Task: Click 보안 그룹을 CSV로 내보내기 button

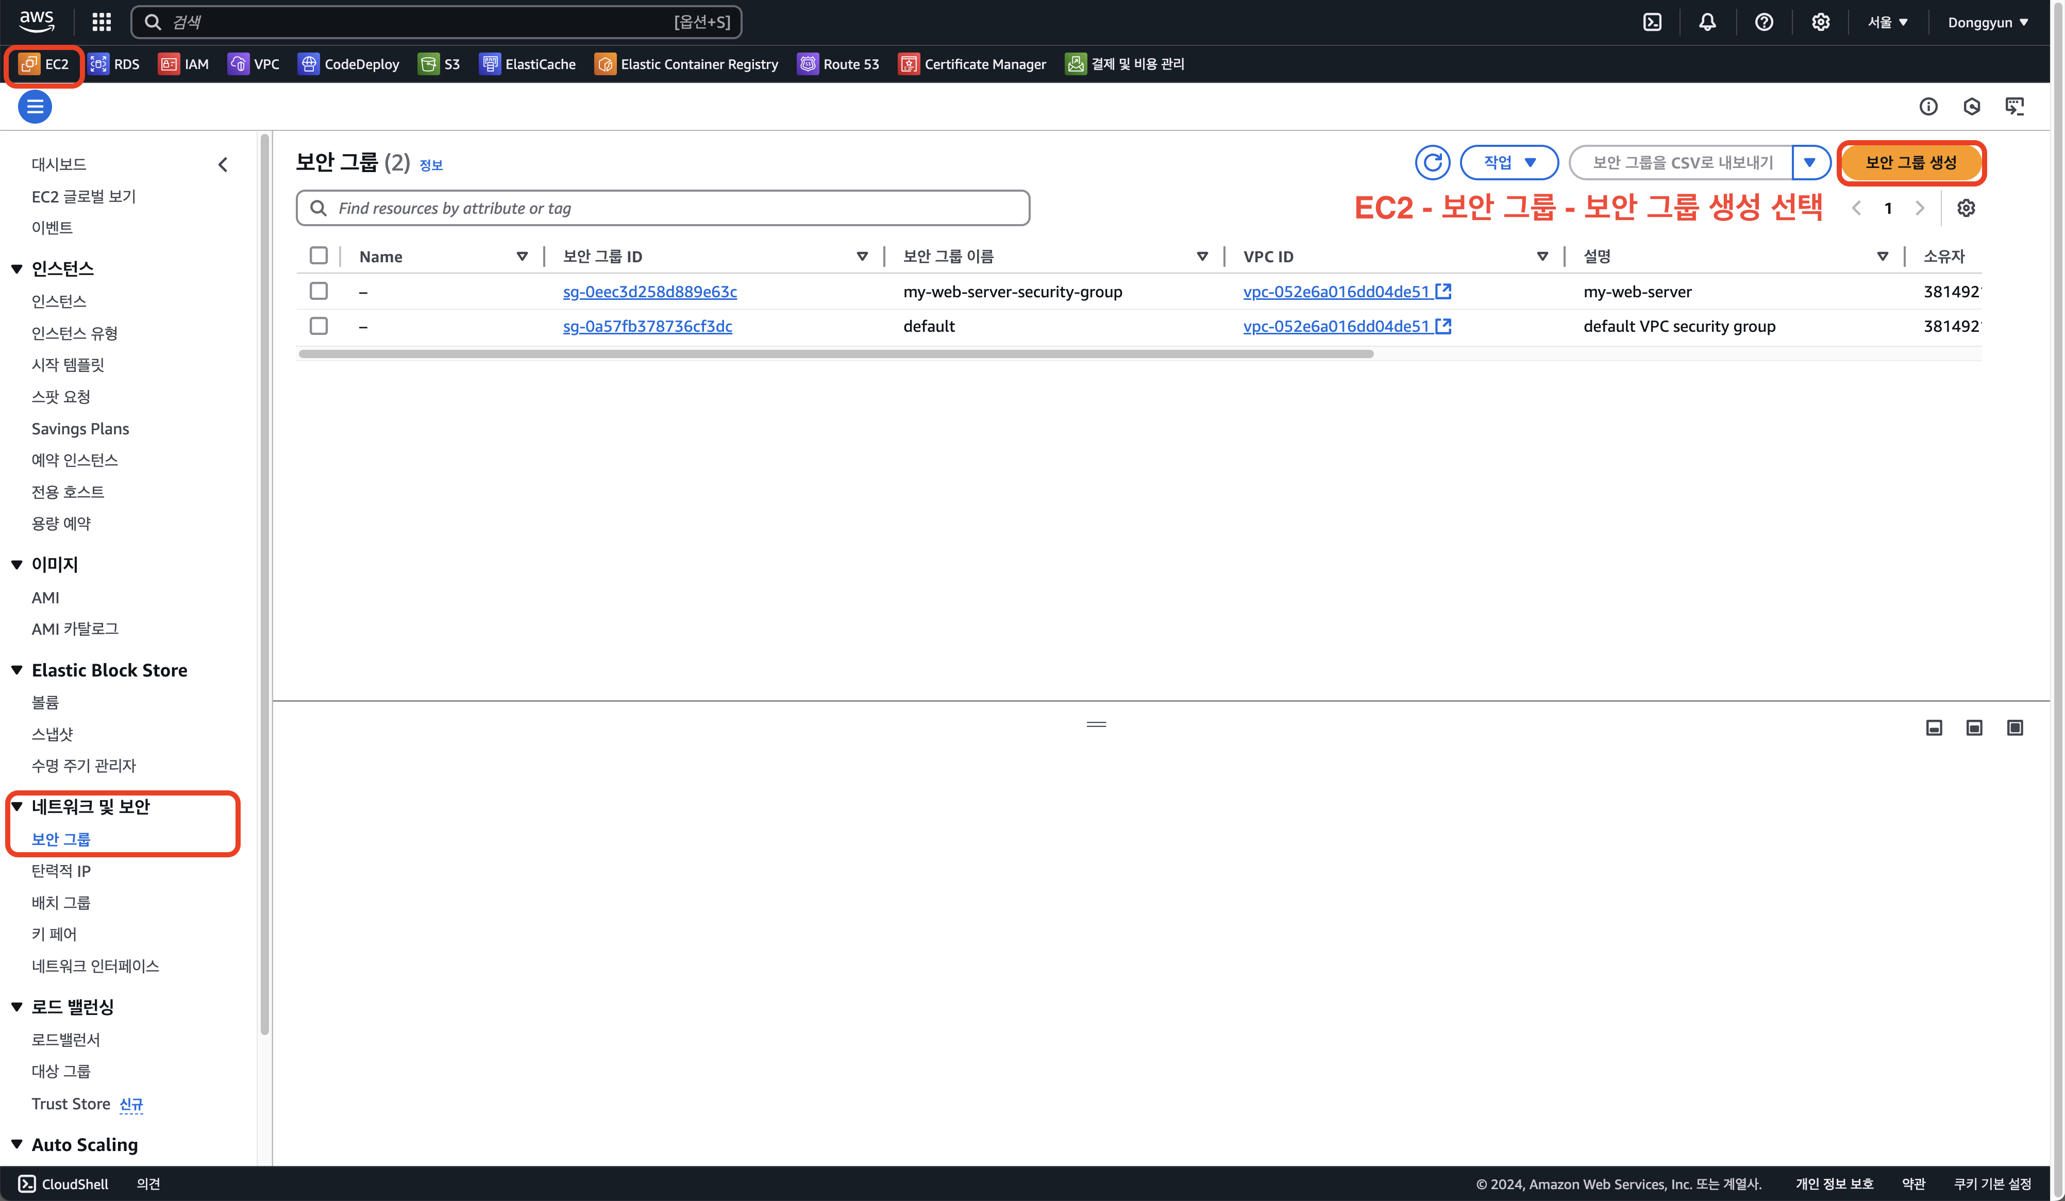Action: 1682,162
